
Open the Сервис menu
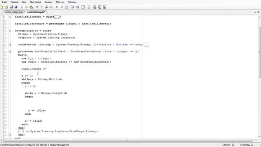[49, 2]
